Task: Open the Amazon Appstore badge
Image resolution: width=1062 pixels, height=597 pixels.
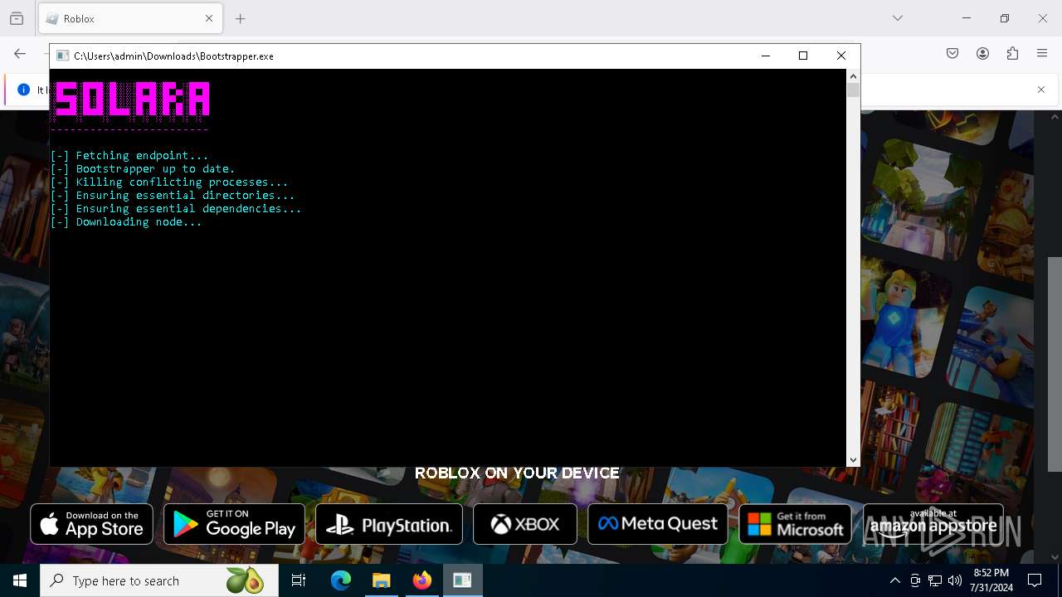Action: click(933, 524)
